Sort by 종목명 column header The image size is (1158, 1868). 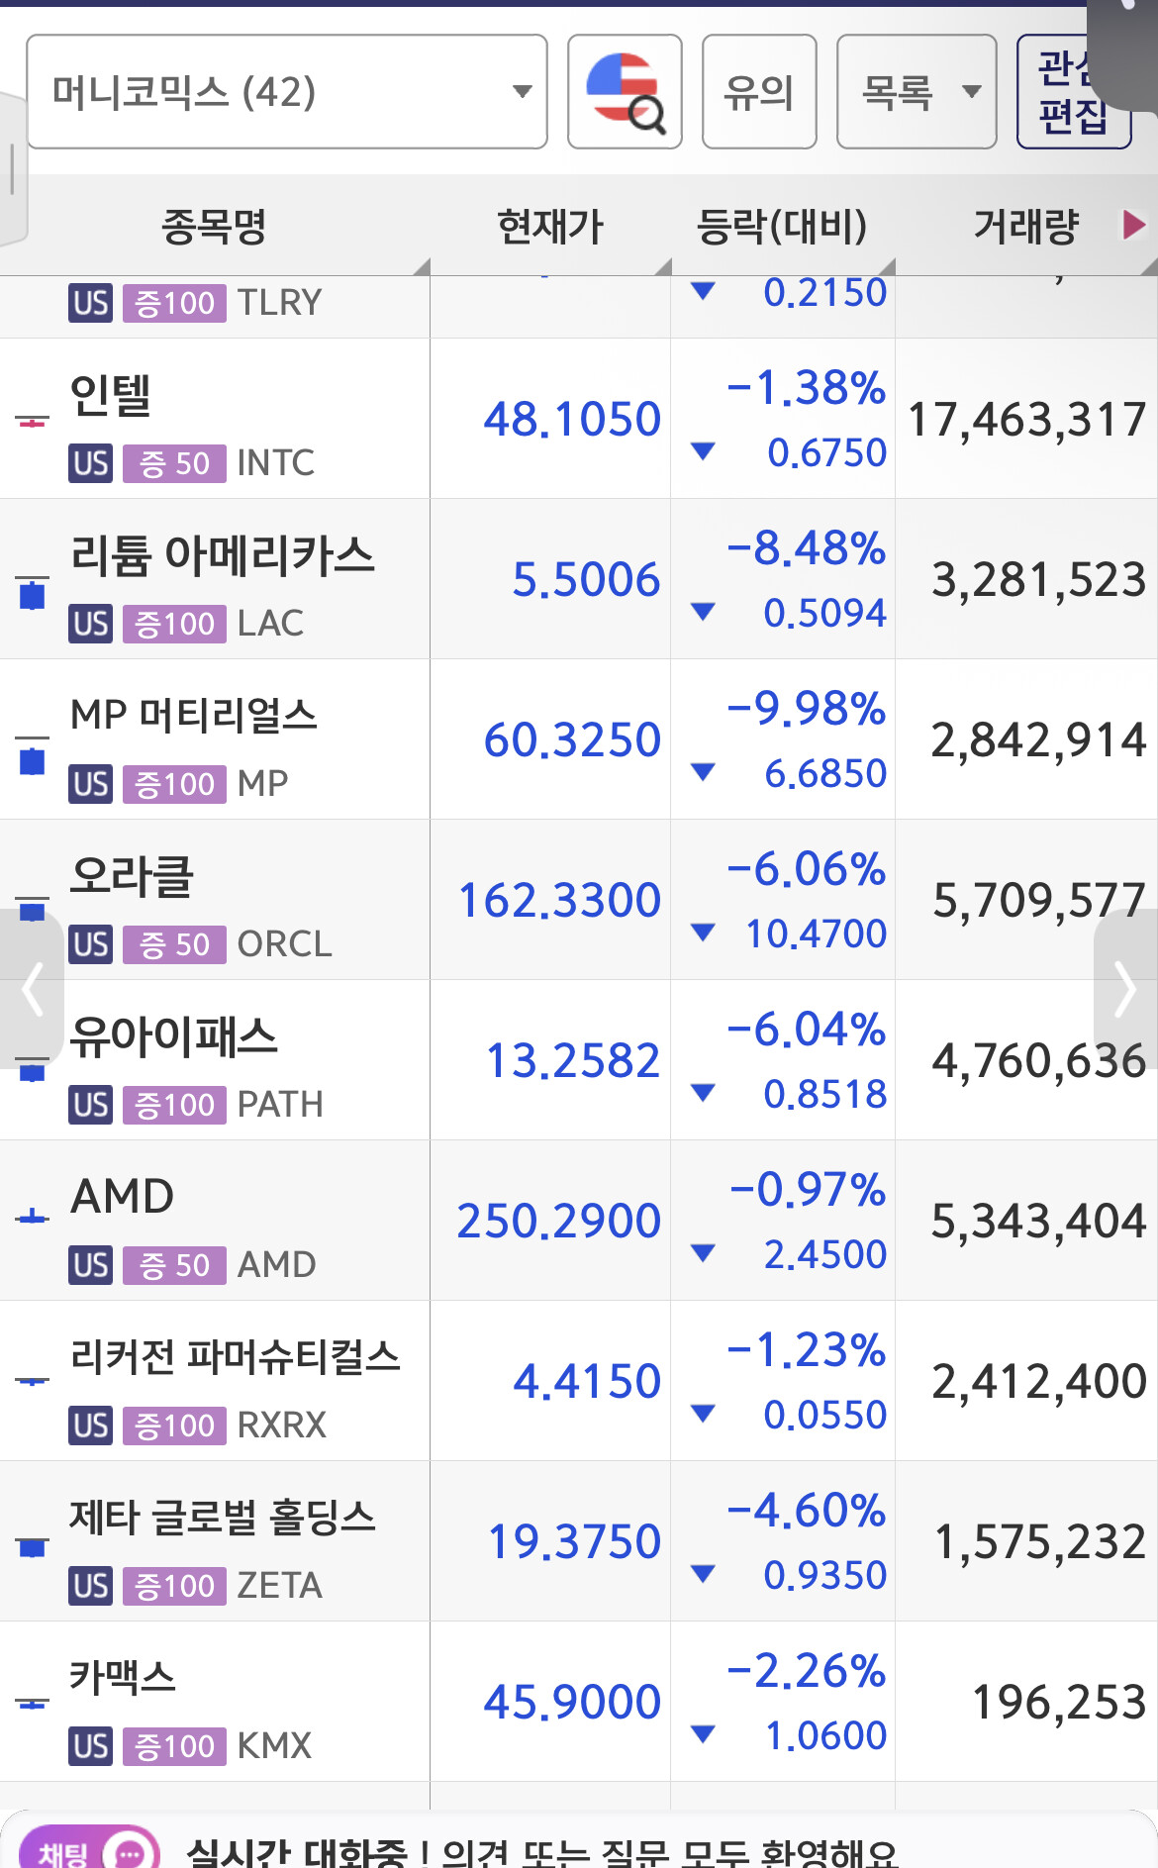point(215,226)
